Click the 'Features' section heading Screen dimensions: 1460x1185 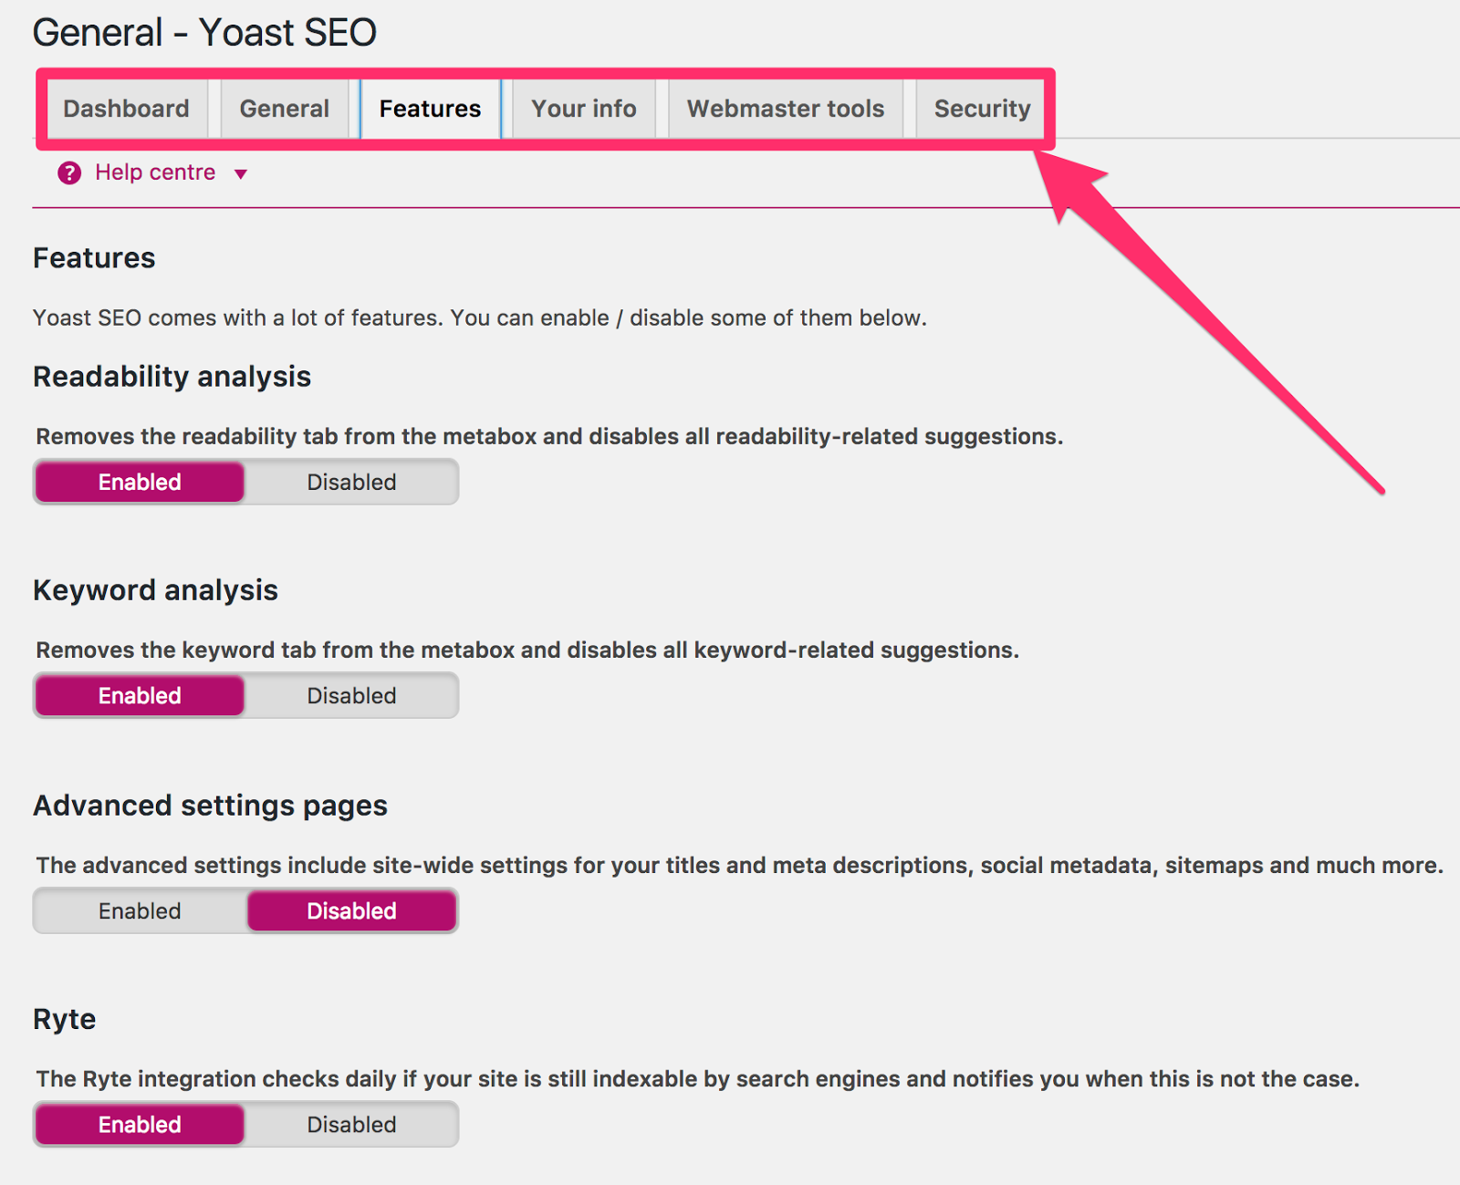[94, 258]
